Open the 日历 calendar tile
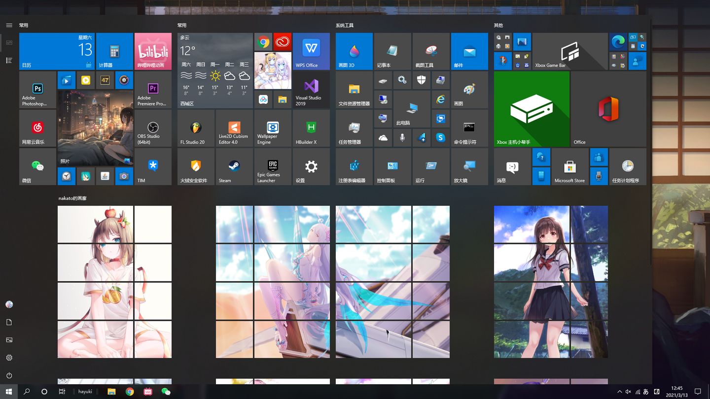 (x=57, y=51)
